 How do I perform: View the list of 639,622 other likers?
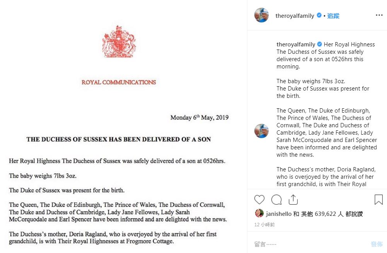point(325,214)
